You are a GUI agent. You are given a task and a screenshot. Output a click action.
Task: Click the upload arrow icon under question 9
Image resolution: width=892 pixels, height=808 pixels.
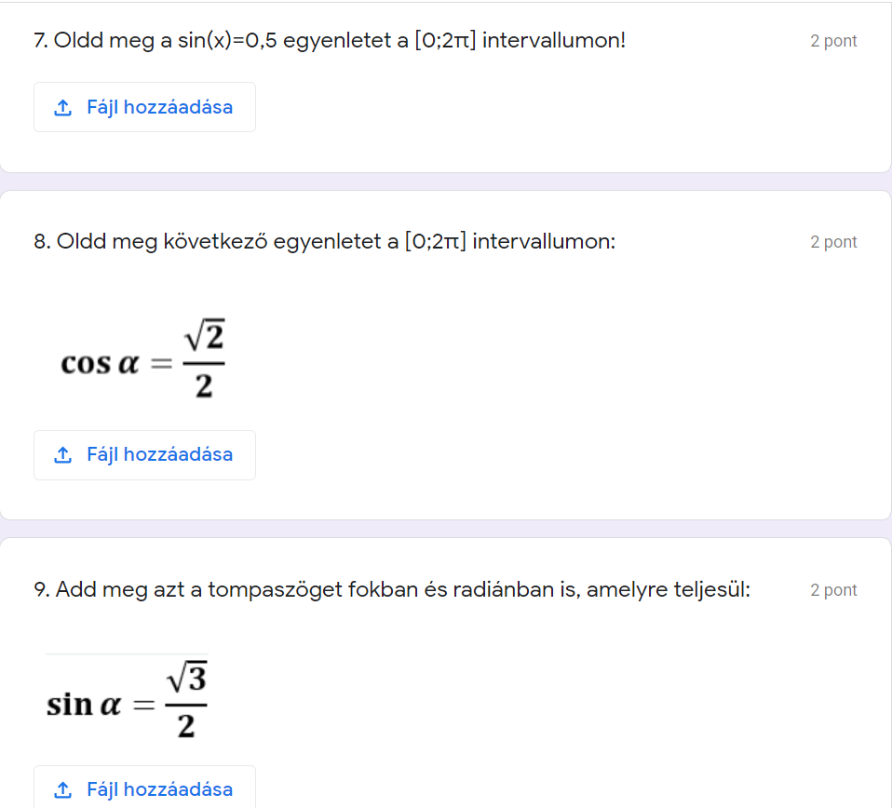63,789
